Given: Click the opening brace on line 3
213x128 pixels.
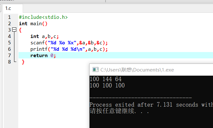Looking at the screenshot, I should click(x=20, y=30).
